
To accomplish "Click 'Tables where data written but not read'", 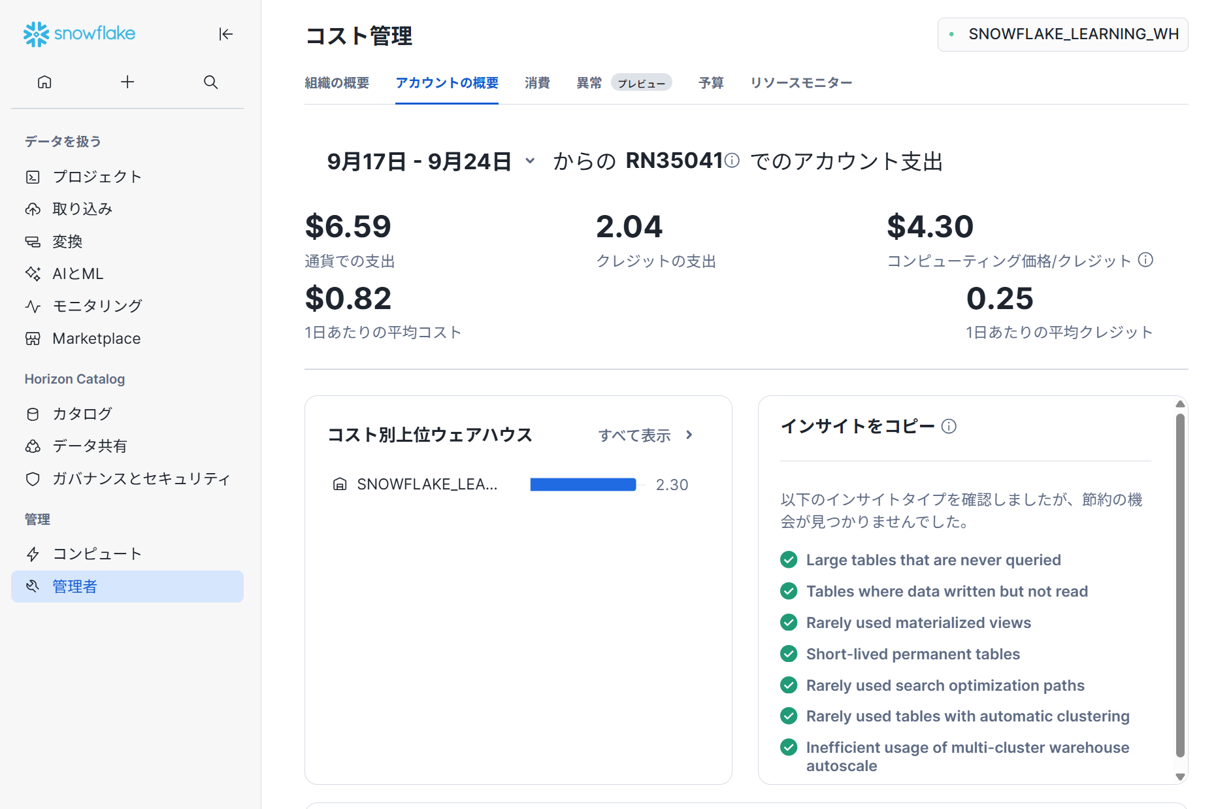I will pos(947,591).
